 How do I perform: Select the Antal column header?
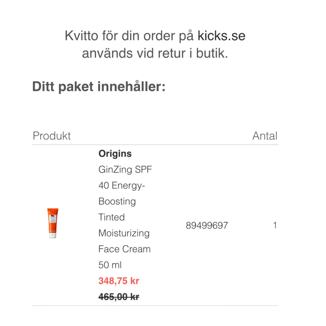coord(265,136)
